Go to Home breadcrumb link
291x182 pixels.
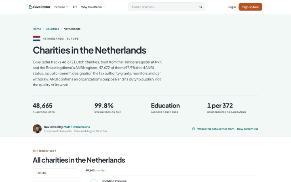click(x=37, y=29)
